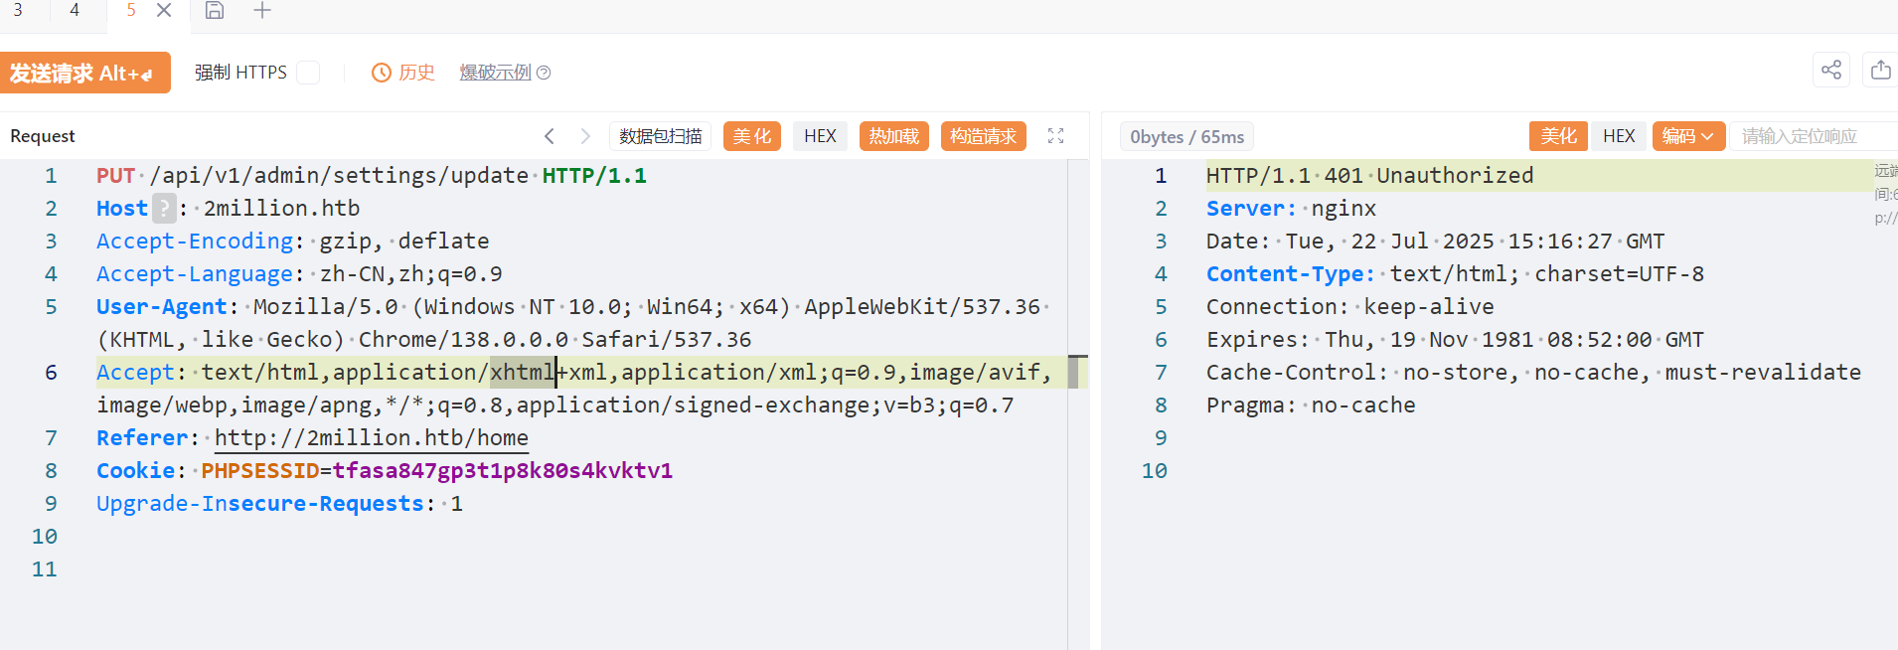This screenshot has width=1898, height=650.
Task: Toggle HEX view in response panel
Action: point(1618,136)
